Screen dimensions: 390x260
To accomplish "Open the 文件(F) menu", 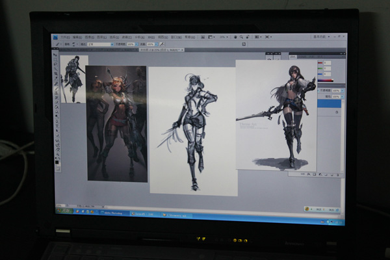I will pyautogui.click(x=65, y=37).
